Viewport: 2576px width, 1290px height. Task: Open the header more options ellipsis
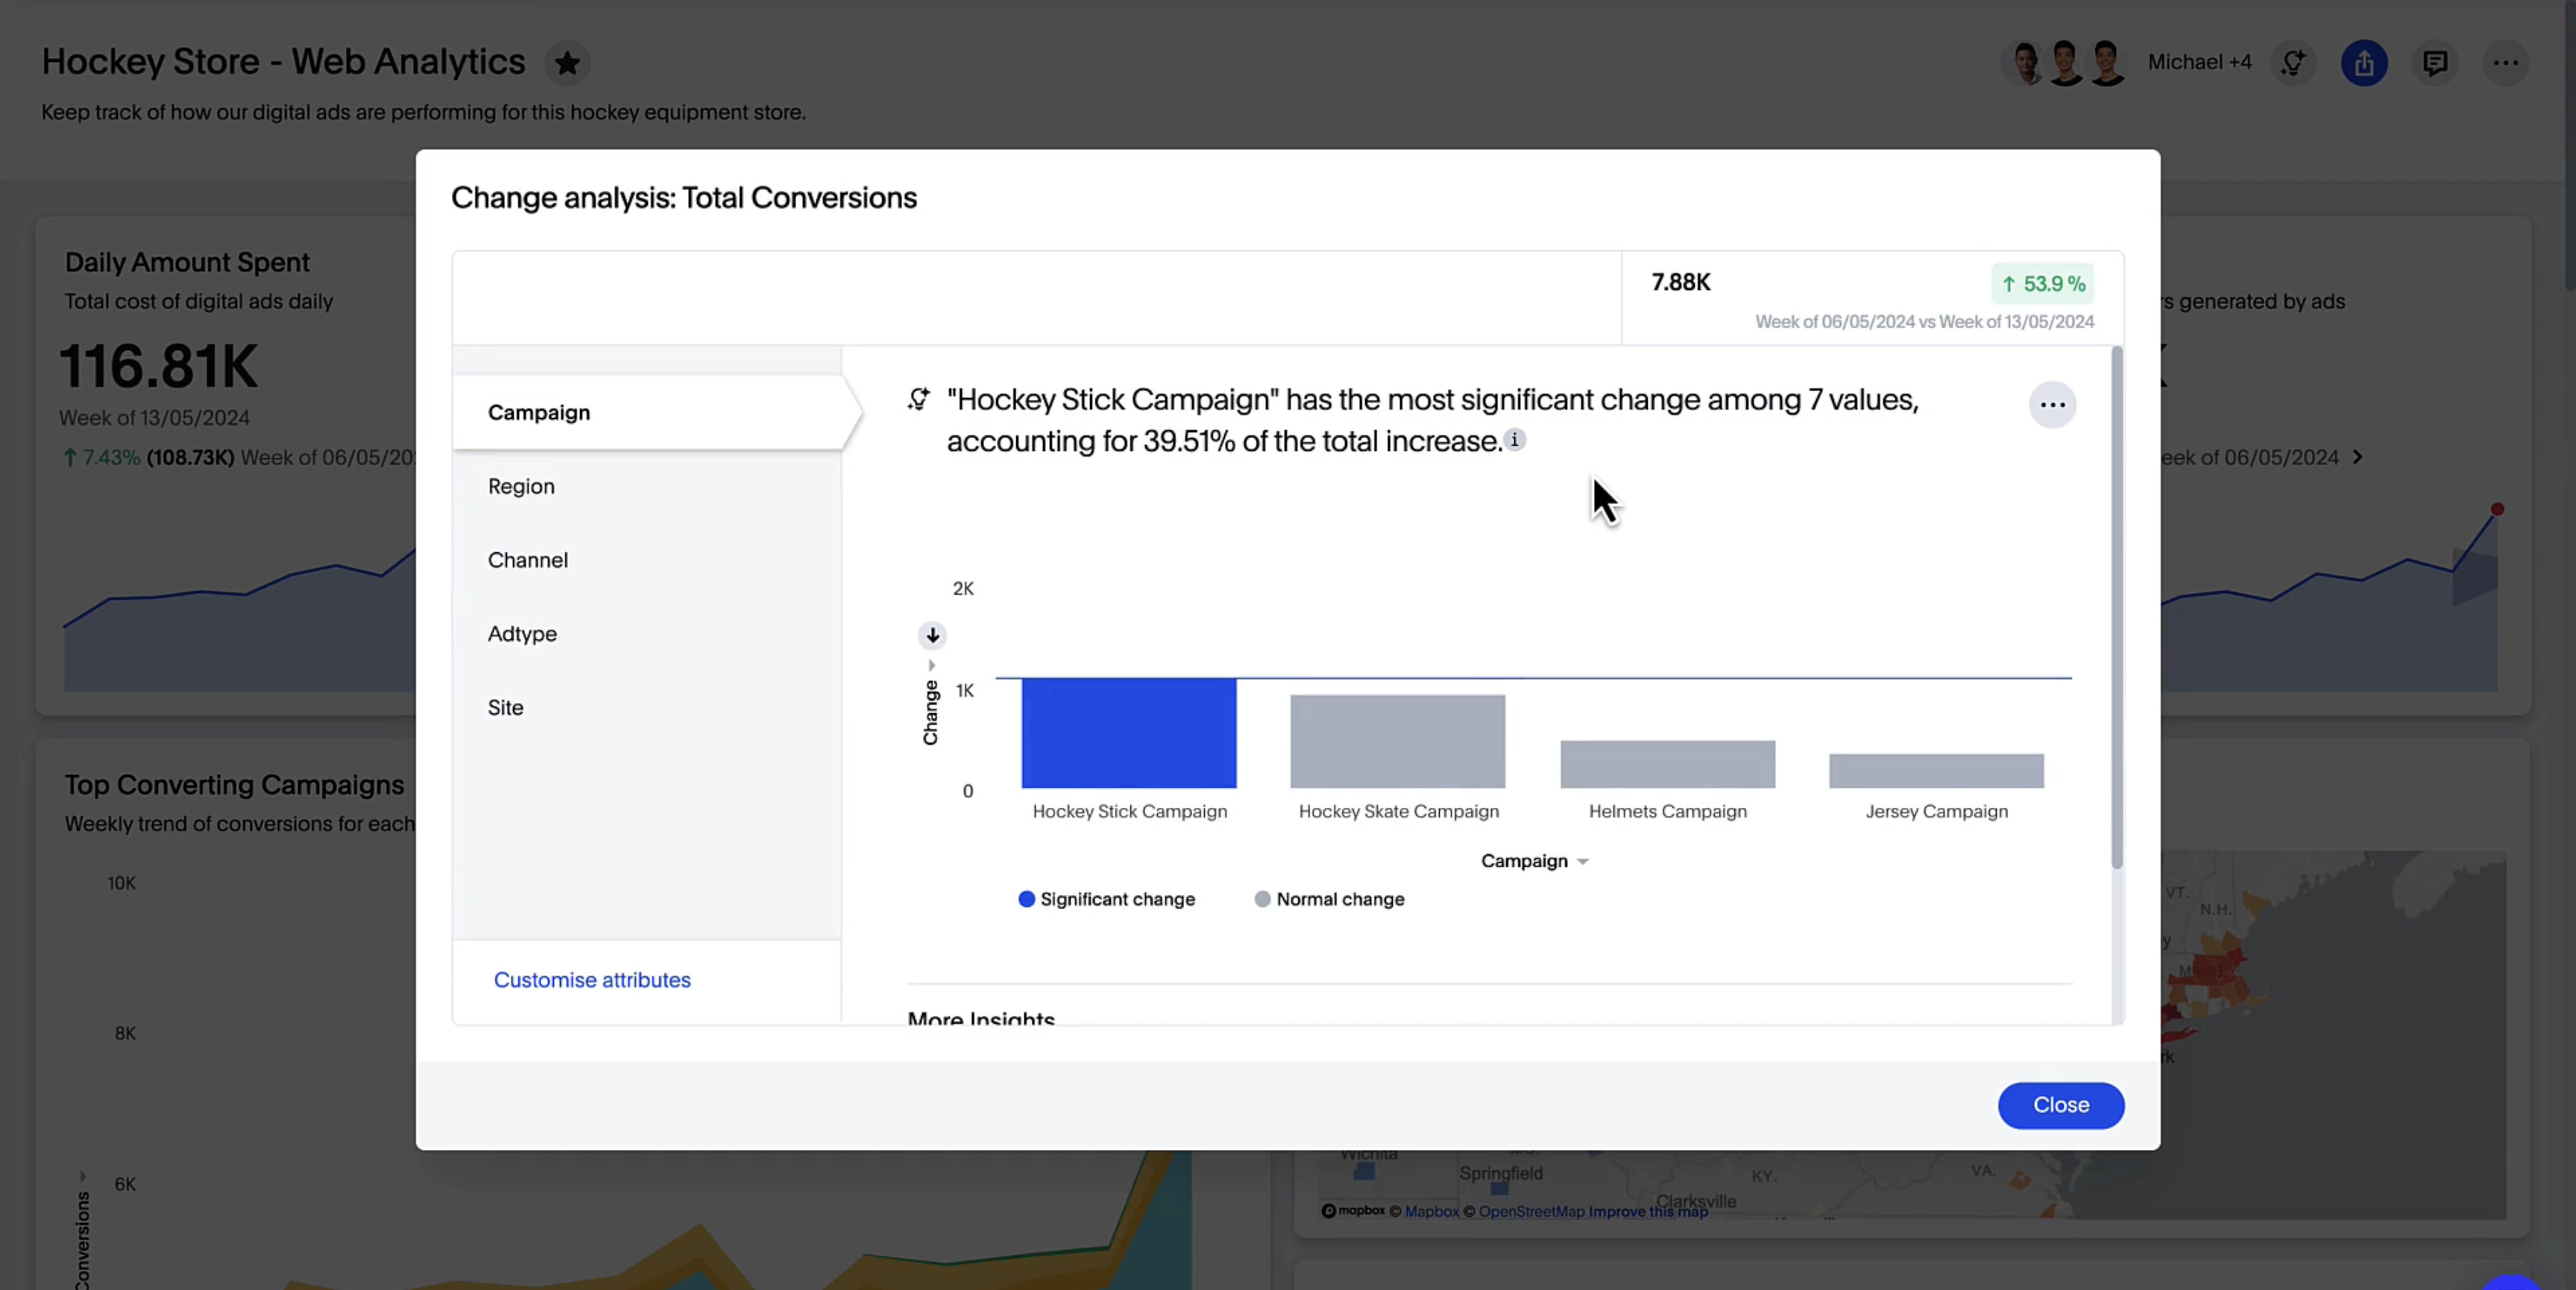2505,63
